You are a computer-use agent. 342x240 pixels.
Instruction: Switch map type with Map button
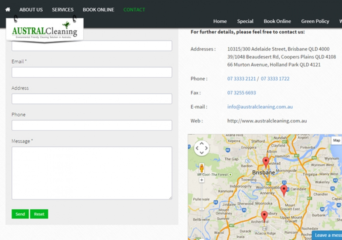336,140
